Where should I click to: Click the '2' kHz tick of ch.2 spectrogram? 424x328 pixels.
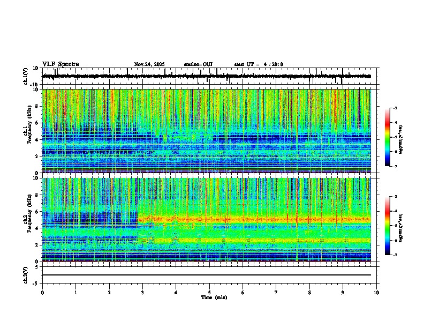coord(37,245)
